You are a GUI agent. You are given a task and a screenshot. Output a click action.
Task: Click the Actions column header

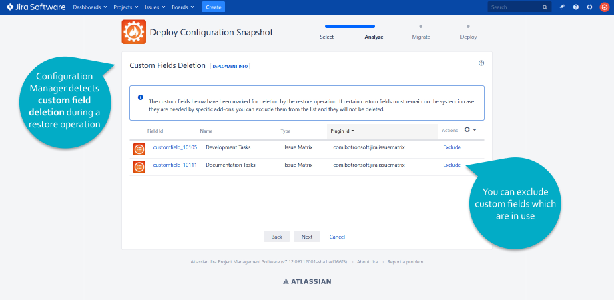pyautogui.click(x=450, y=131)
